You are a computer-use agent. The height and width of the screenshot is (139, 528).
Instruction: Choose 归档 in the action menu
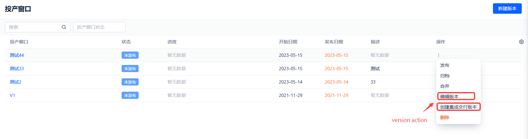pyautogui.click(x=445, y=76)
